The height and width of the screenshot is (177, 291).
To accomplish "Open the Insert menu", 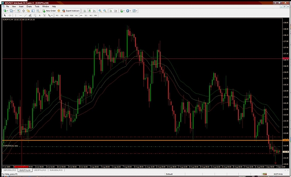I will point(21,6).
